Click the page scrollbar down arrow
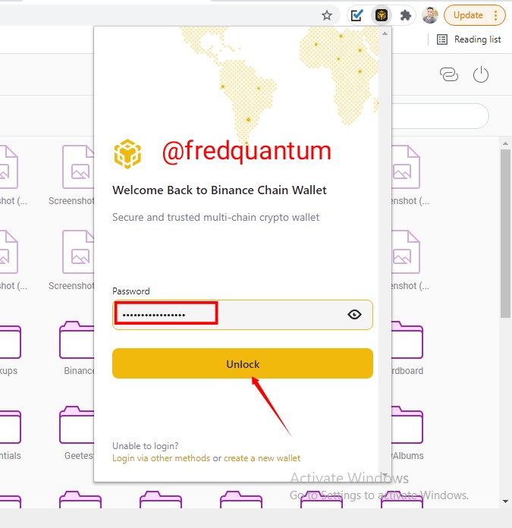Screen dimensions: 512x528 click(x=505, y=501)
